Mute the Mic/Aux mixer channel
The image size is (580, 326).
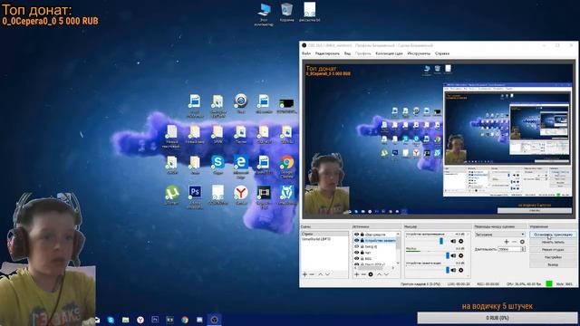[453, 255]
